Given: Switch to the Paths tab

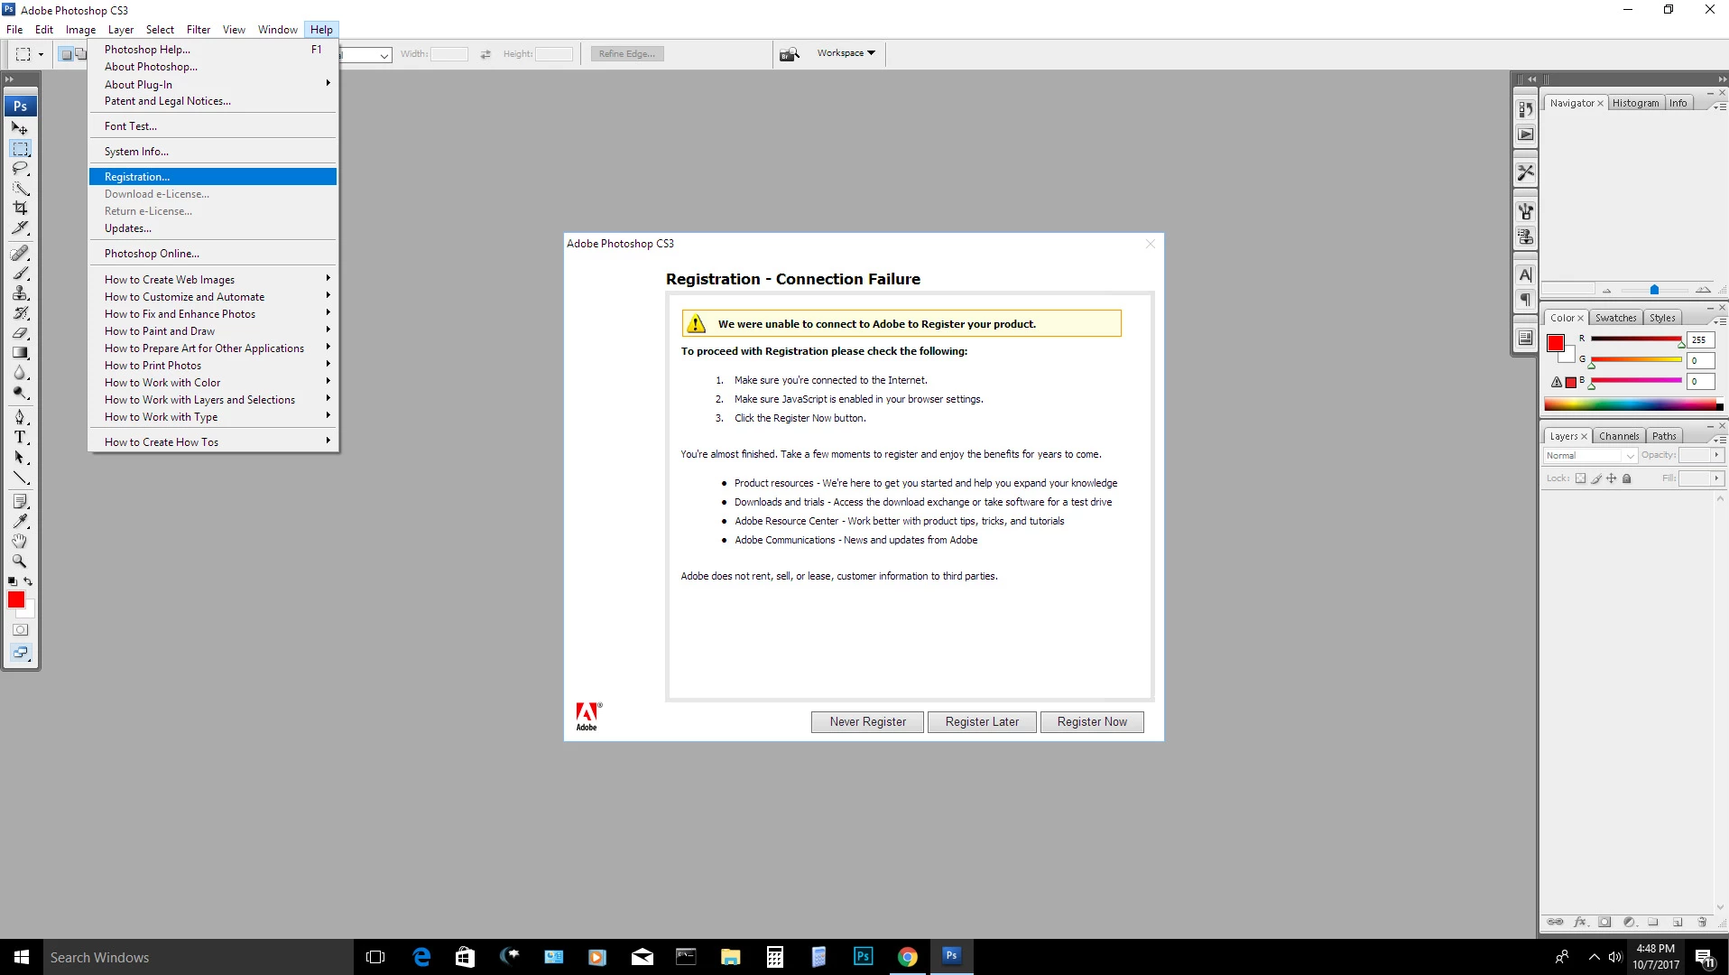Looking at the screenshot, I should click(1664, 436).
